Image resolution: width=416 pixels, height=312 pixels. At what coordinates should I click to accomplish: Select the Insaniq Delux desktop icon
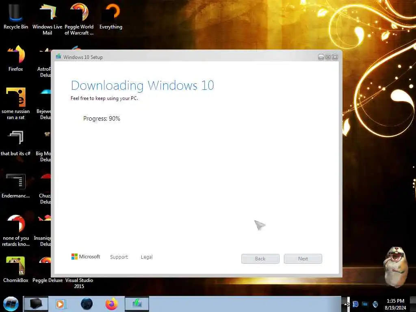click(x=43, y=231)
